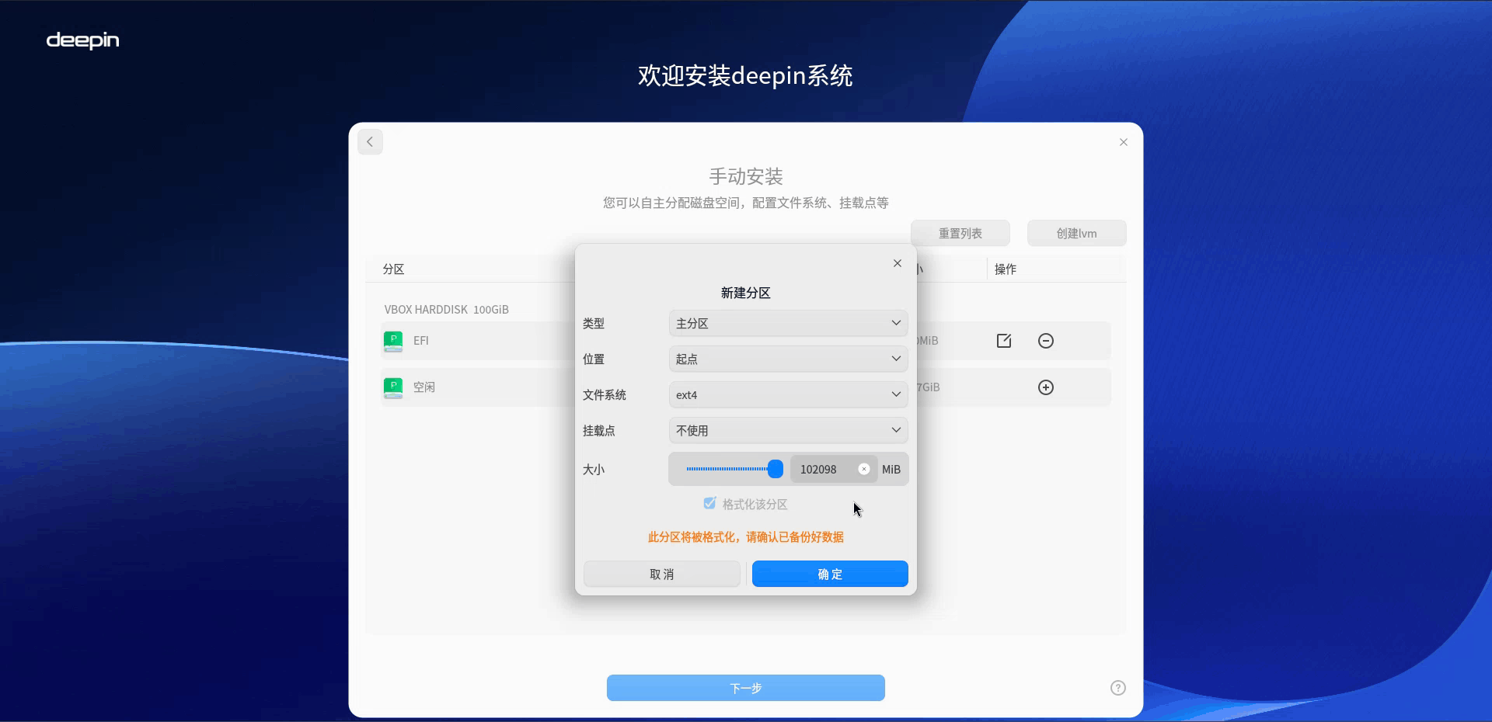Click the 操作 column header
Screen dimensions: 1492x722
tap(1006, 269)
